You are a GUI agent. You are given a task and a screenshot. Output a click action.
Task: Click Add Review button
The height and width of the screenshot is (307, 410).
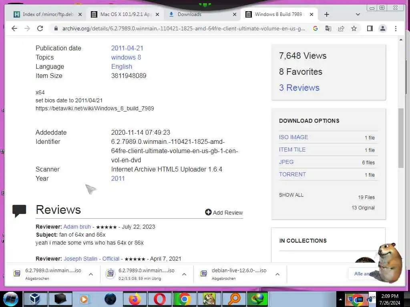[224, 213]
